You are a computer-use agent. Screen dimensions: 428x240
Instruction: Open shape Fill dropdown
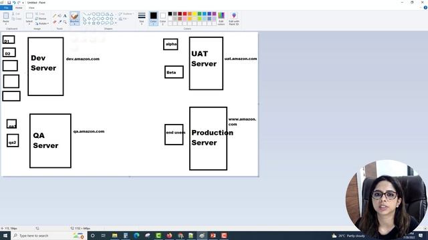coord(123,19)
